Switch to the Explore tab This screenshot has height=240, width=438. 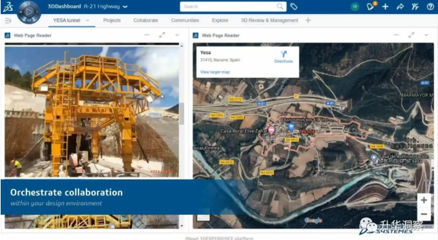220,21
